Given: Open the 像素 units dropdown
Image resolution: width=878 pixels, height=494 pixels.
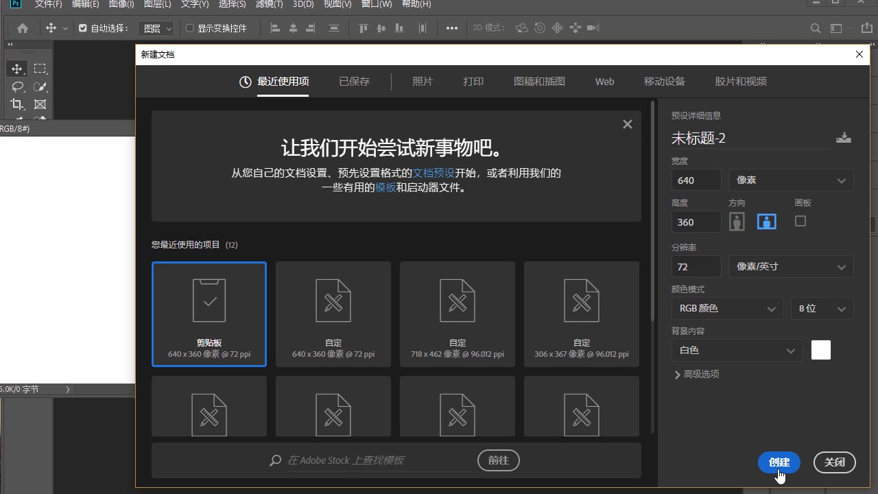Looking at the screenshot, I should click(790, 180).
